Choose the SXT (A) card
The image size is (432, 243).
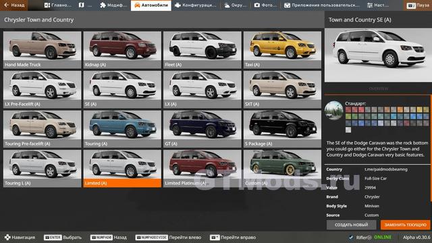(x=282, y=89)
